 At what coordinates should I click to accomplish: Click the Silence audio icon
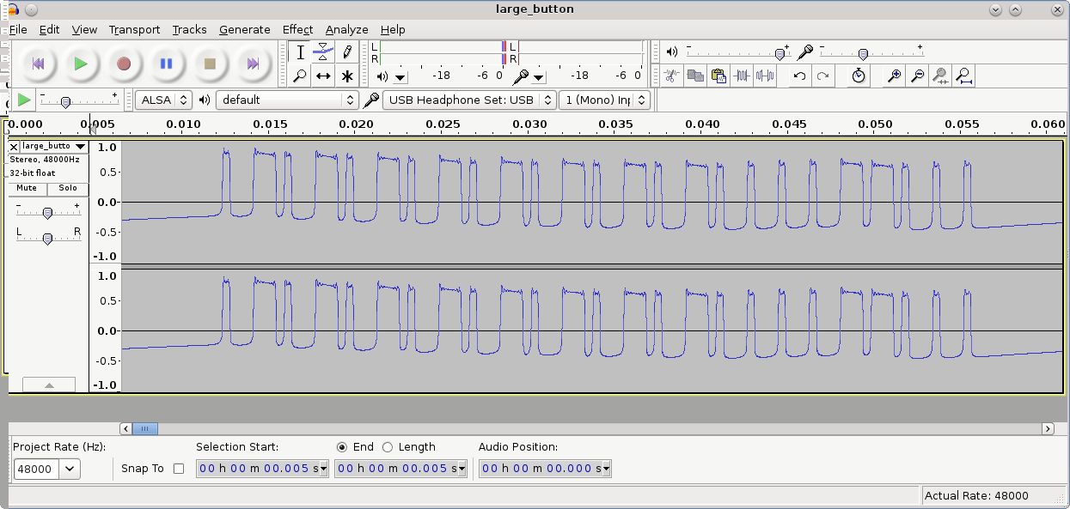pyautogui.click(x=765, y=76)
